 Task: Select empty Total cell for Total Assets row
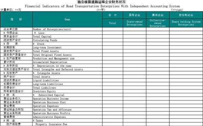click(113, 77)
